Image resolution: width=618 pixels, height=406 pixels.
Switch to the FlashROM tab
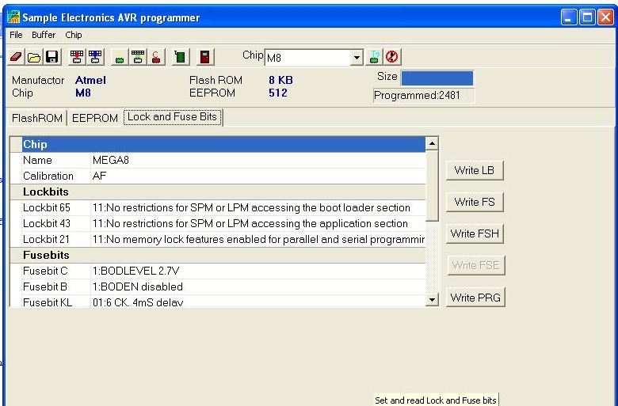36,118
